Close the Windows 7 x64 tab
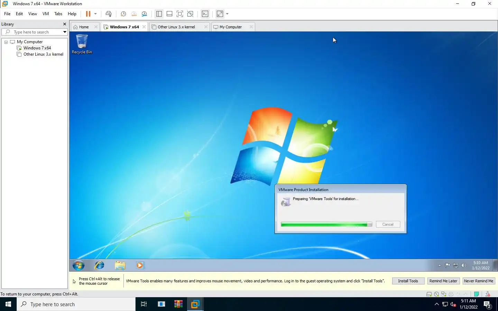 [x=144, y=27]
